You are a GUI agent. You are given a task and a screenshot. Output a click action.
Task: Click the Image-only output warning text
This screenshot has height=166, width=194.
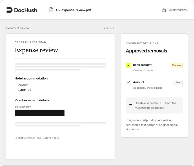click(152, 125)
